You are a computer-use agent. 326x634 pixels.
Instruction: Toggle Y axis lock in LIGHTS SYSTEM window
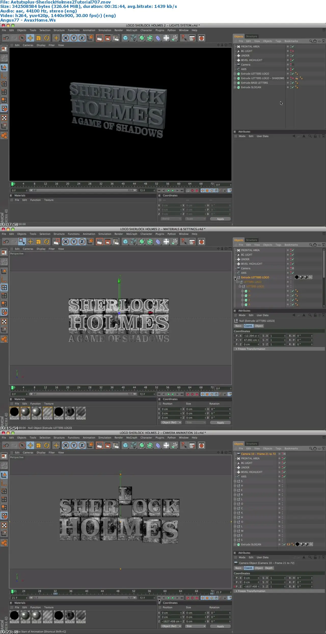tap(74, 38)
